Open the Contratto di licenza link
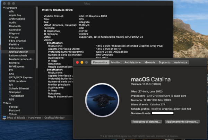The height and width of the screenshot is (140, 208). tap(167, 136)
